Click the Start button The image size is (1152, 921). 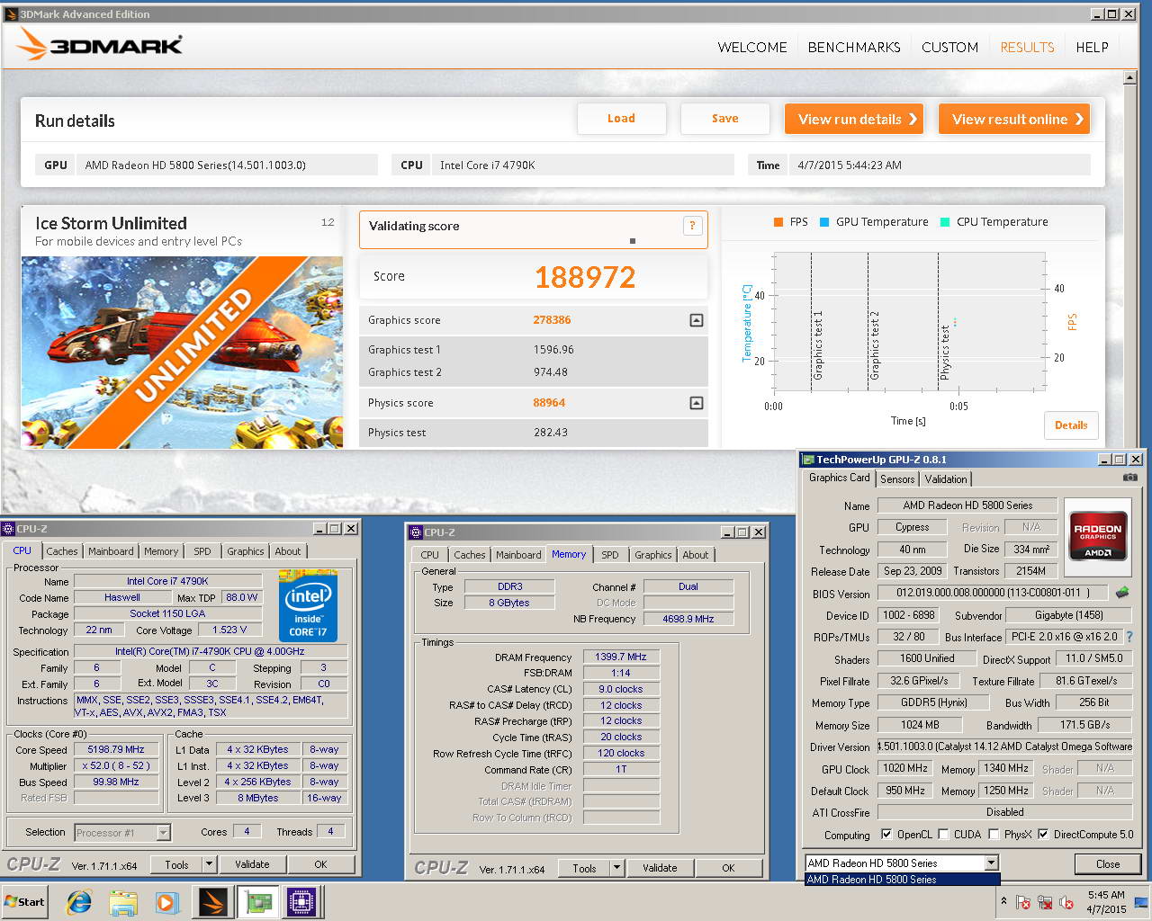click(x=24, y=902)
